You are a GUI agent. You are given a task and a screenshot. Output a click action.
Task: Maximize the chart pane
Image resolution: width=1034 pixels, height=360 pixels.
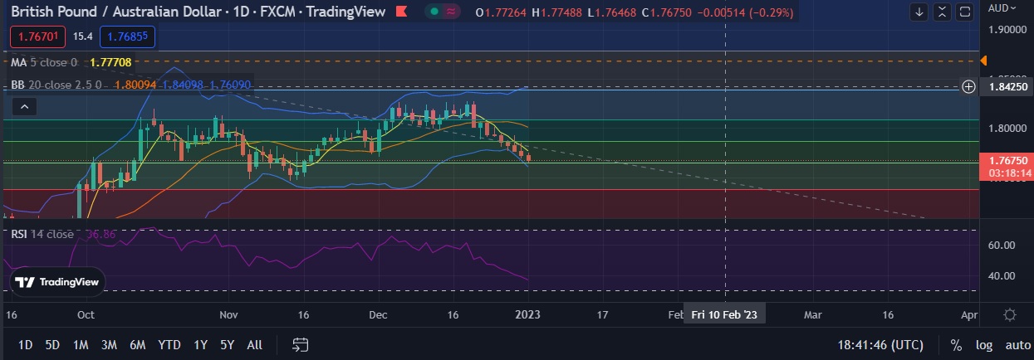pos(964,12)
